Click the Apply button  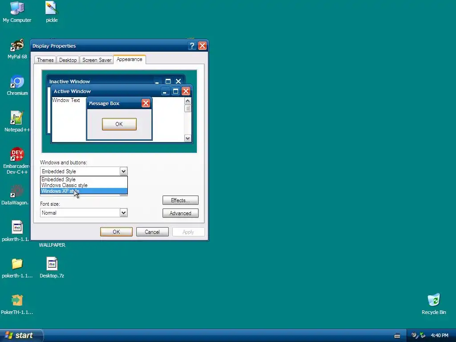188,232
